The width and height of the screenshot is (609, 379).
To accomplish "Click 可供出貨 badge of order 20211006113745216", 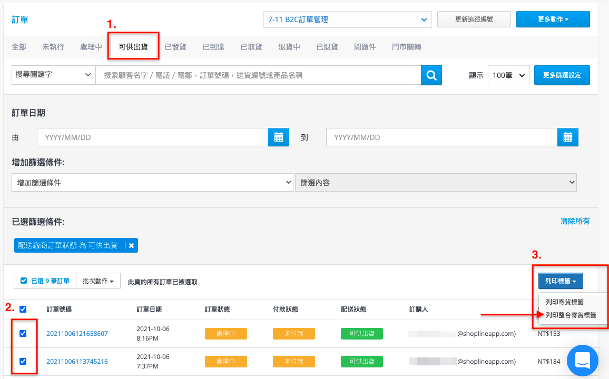I will point(361,362).
